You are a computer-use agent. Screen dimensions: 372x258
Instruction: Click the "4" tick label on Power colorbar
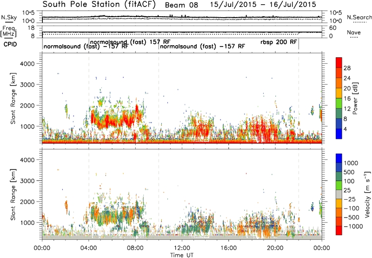click(345, 129)
